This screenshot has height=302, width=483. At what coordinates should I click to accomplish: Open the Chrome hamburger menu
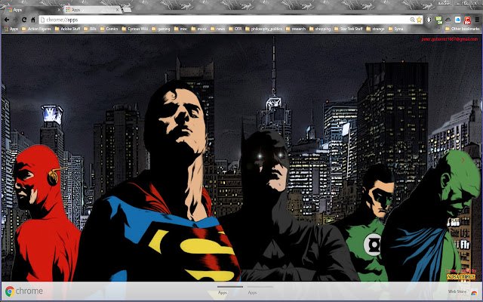[477, 20]
